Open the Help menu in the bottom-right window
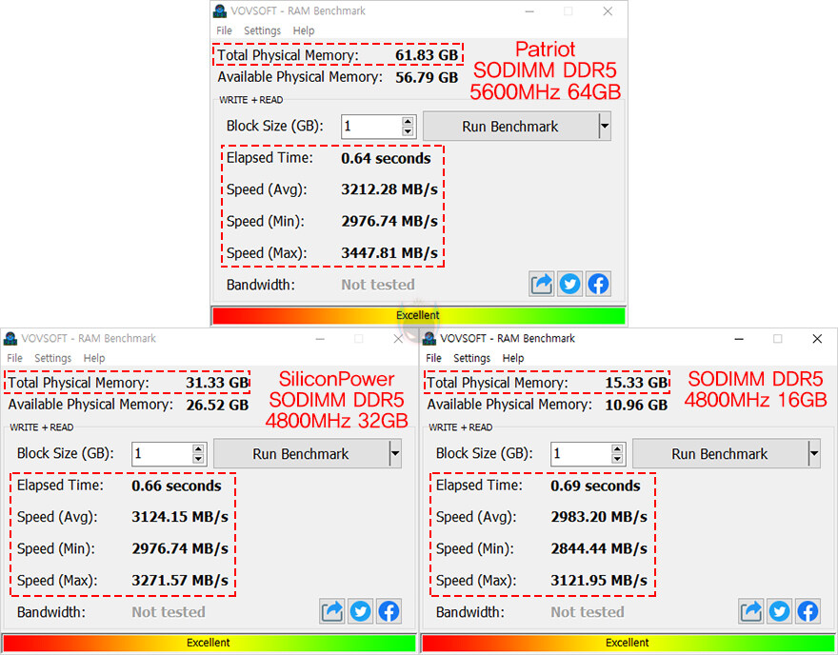838x655 pixels. click(x=513, y=358)
